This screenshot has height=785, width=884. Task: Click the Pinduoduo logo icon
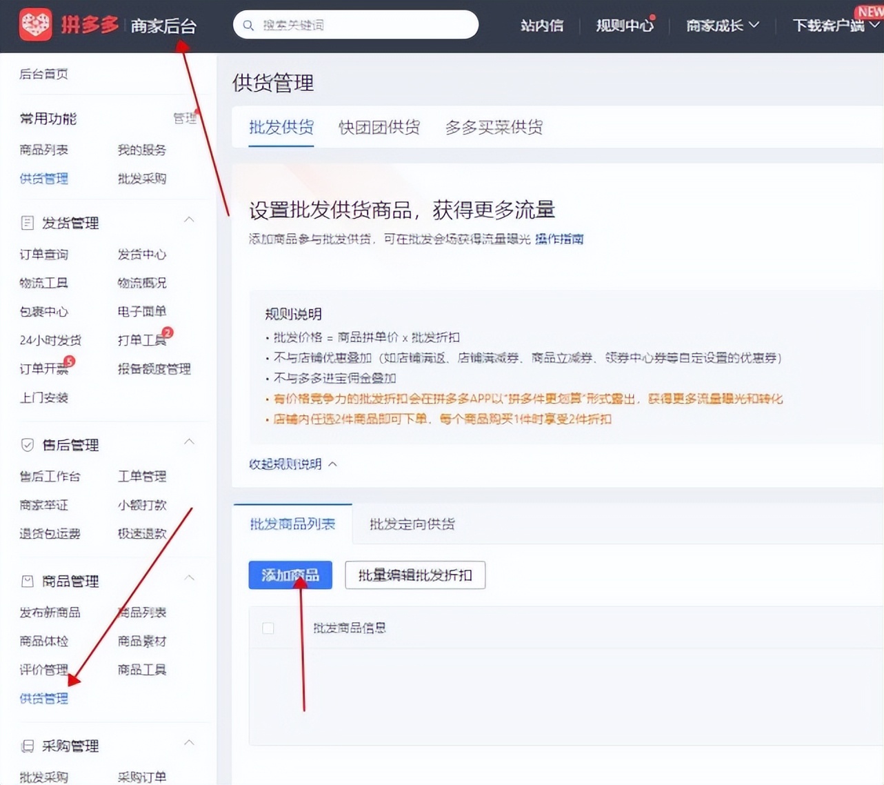pyautogui.click(x=35, y=25)
